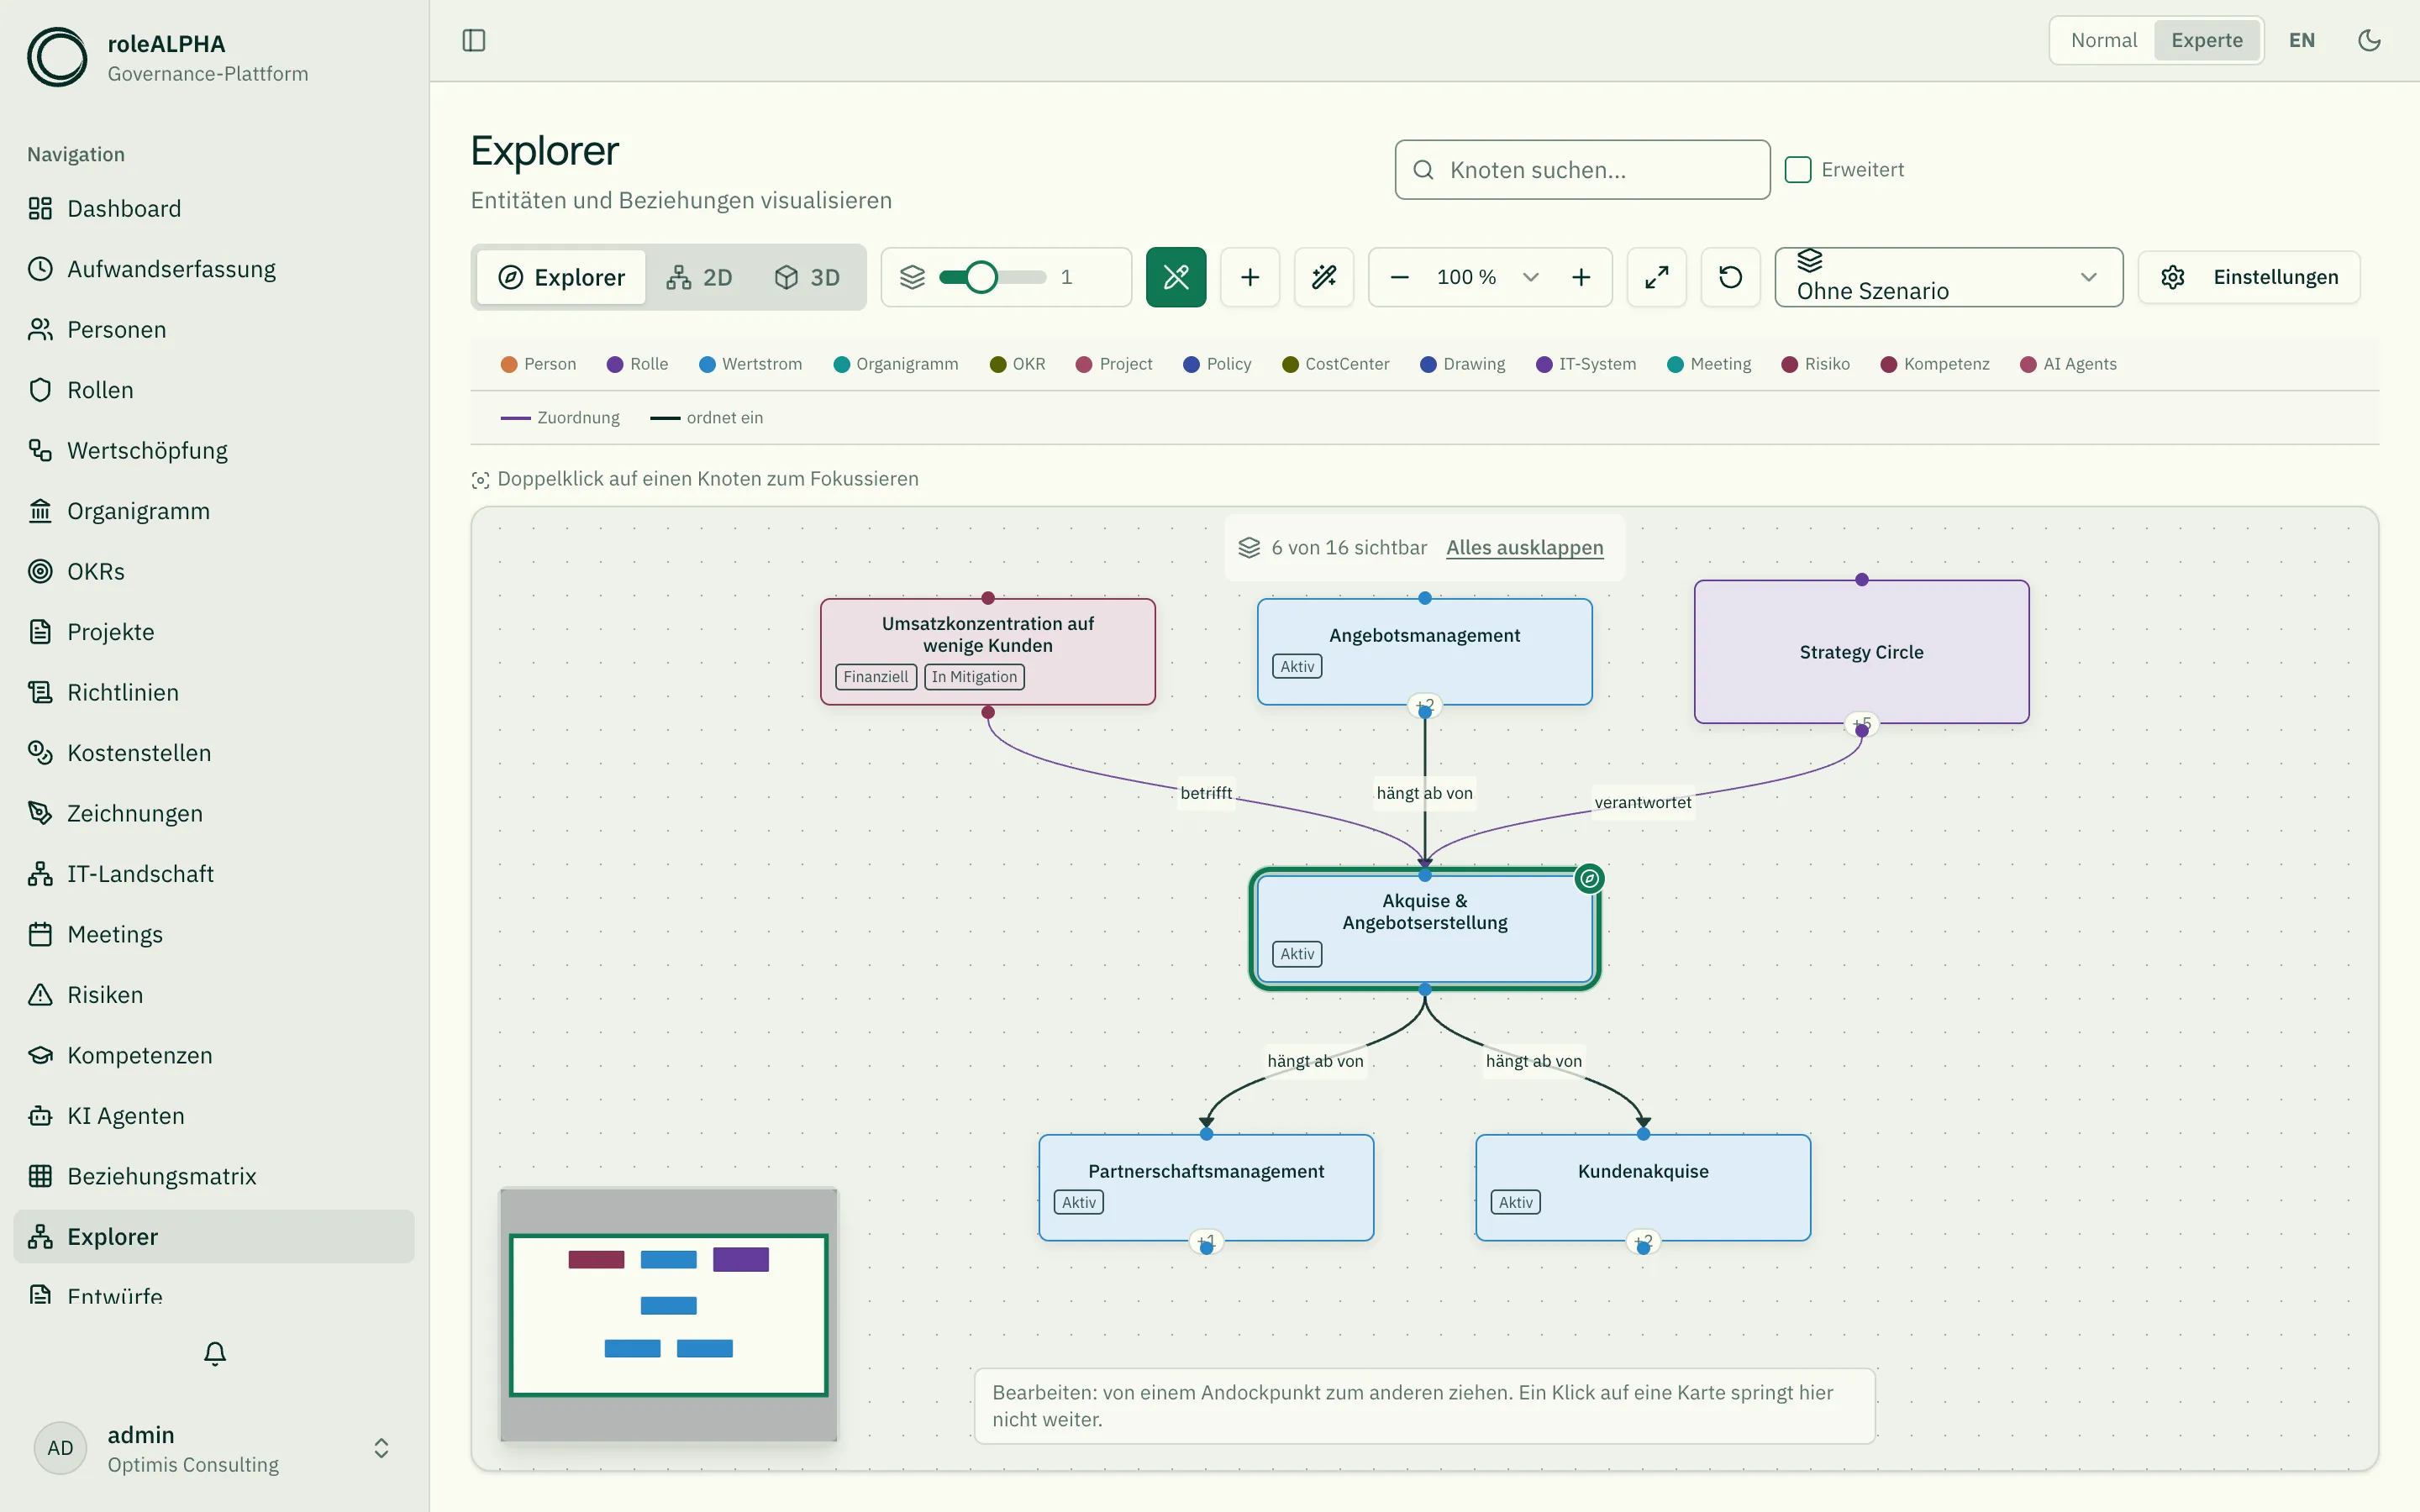The image size is (2420, 1512).
Task: Click the green edit mode tool button
Action: [1176, 277]
